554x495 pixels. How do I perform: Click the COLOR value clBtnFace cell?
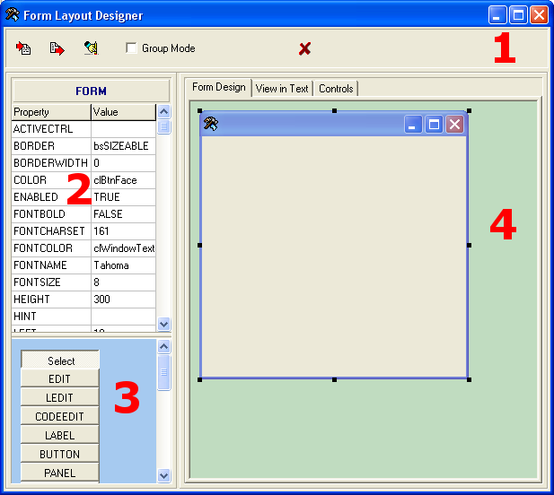coord(123,180)
